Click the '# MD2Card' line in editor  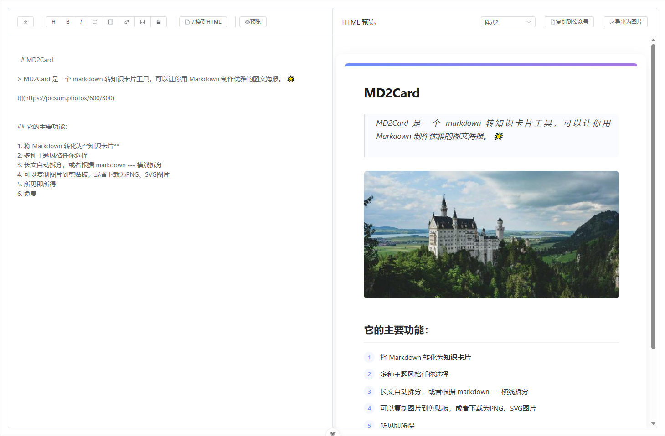pos(37,60)
